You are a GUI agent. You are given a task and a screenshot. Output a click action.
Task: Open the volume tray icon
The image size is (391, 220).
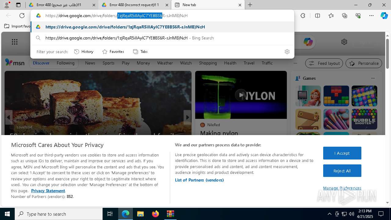click(351, 214)
